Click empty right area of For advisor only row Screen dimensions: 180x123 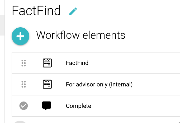158,85
